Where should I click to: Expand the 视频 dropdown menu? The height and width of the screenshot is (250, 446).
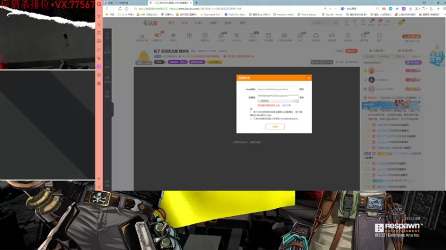coord(214,23)
